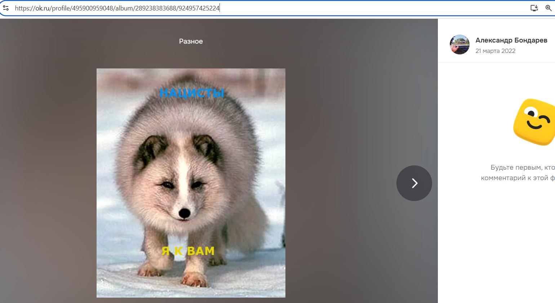
Task: Click blurred area below the next arrow
Action: (x=414, y=252)
